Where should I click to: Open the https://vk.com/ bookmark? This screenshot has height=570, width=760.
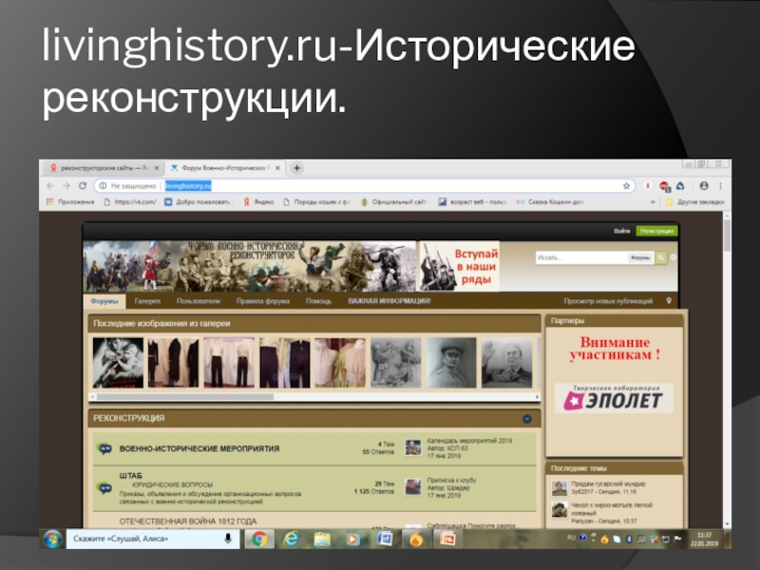pyautogui.click(x=130, y=202)
